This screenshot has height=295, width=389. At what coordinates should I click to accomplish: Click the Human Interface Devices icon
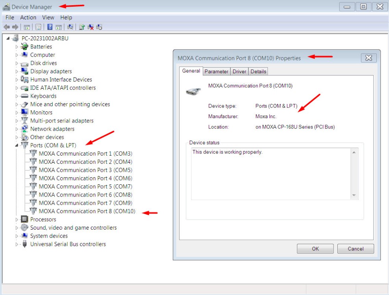tap(24, 80)
